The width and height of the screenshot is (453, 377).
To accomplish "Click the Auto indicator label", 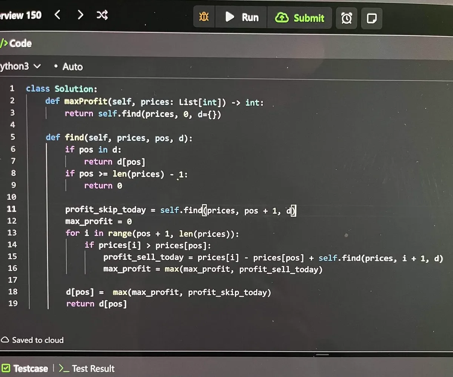I will [x=68, y=67].
